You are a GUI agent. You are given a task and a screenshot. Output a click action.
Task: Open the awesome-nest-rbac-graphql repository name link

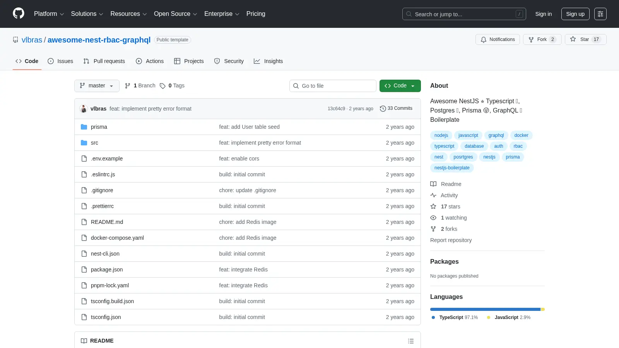(99, 40)
